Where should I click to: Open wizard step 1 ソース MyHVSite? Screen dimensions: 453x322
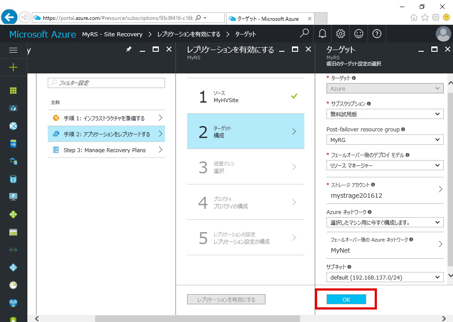click(x=246, y=96)
